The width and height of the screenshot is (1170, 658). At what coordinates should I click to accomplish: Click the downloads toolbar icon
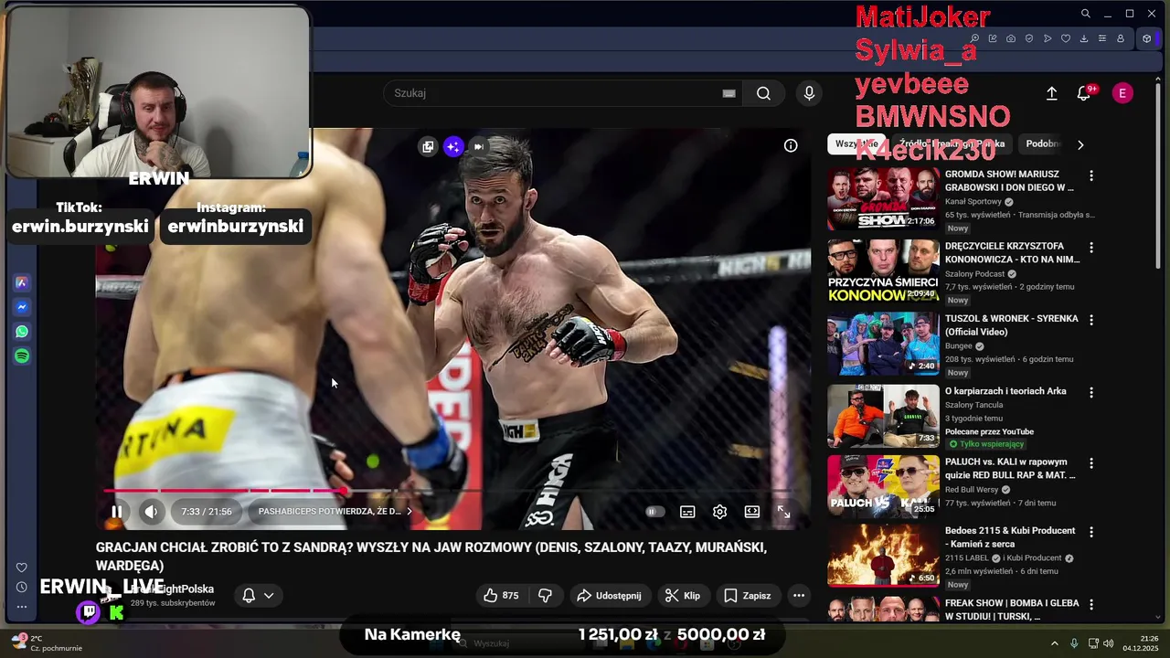(1084, 38)
